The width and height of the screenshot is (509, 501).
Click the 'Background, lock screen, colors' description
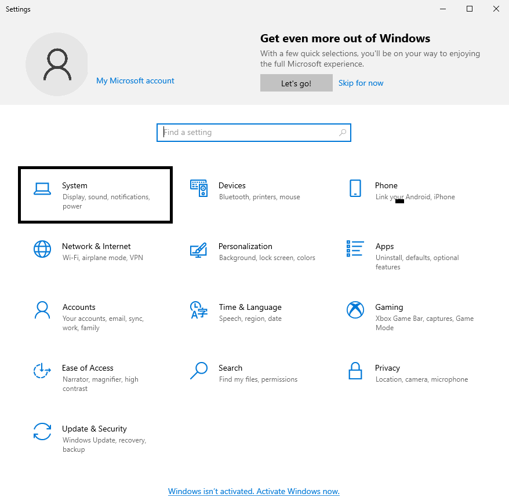267,258
